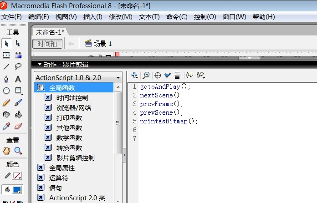
Task: Open the stroke color swatch
Action: pos(17,176)
